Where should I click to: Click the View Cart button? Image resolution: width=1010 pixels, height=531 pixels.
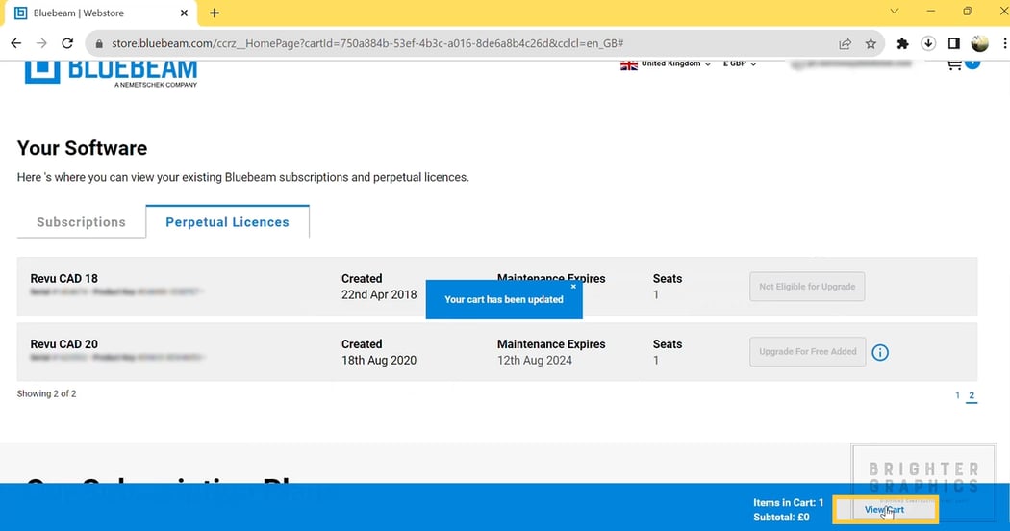[884, 510]
